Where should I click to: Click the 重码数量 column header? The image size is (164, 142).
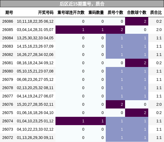(96, 12)
